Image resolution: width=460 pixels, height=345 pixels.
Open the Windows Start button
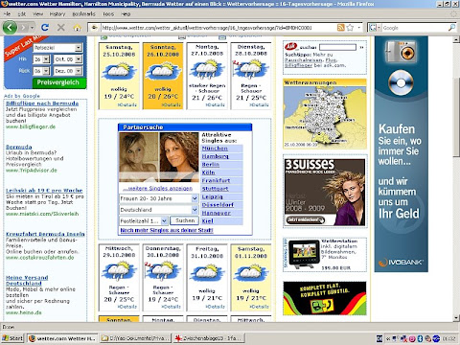click(12, 338)
